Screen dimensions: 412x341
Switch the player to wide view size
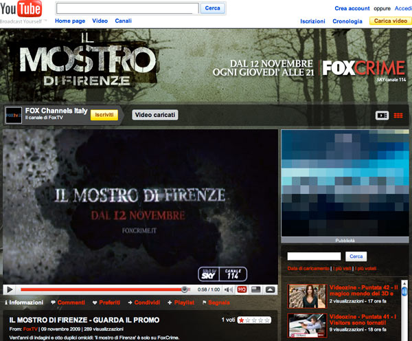click(x=255, y=289)
